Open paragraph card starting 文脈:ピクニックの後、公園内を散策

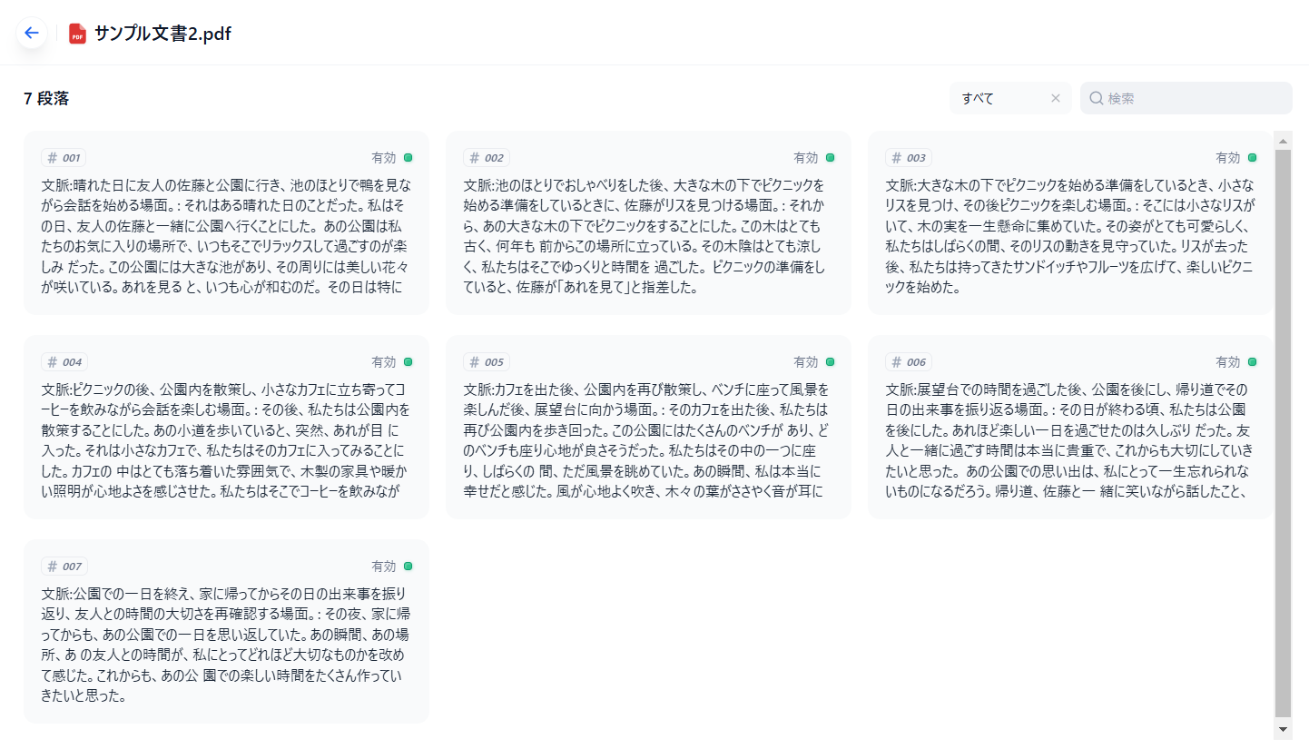click(x=226, y=428)
